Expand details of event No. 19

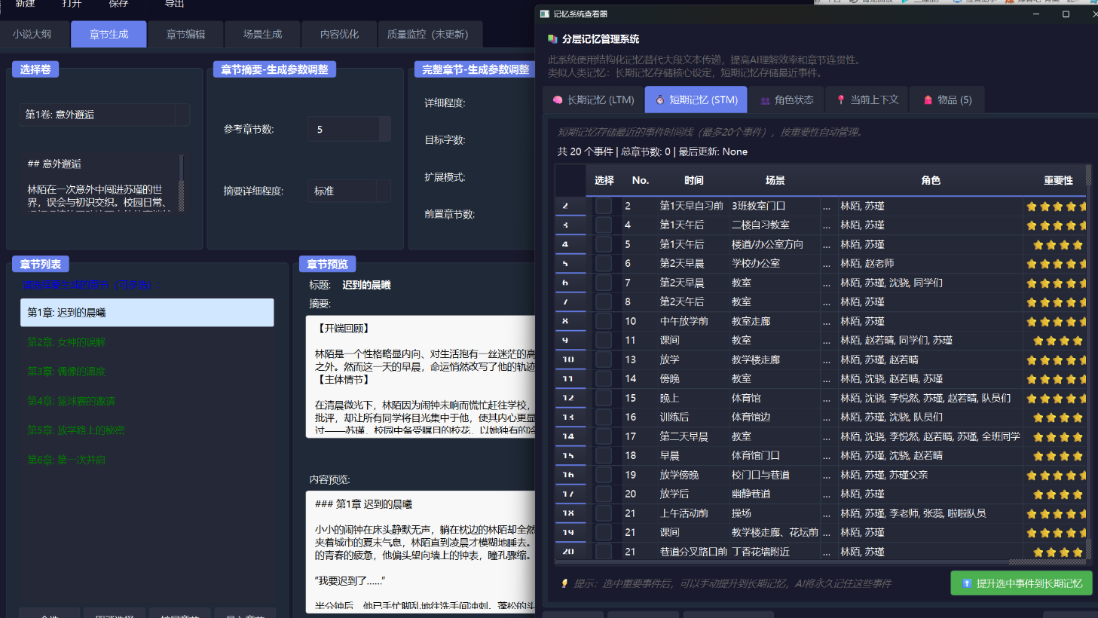tap(827, 475)
